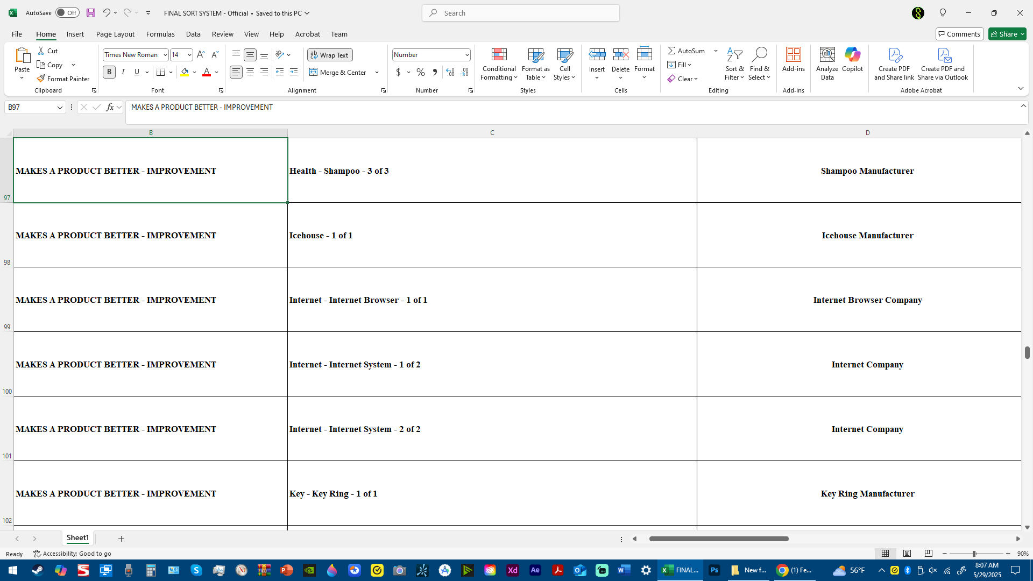Open the font name dropdown
This screenshot has width=1033, height=581.
[x=165, y=55]
